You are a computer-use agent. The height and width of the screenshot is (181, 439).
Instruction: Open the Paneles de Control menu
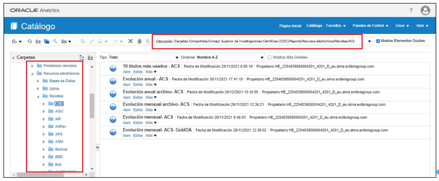point(370,26)
